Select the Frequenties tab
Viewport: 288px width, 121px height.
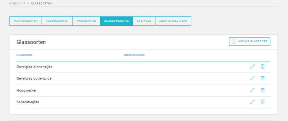point(86,21)
